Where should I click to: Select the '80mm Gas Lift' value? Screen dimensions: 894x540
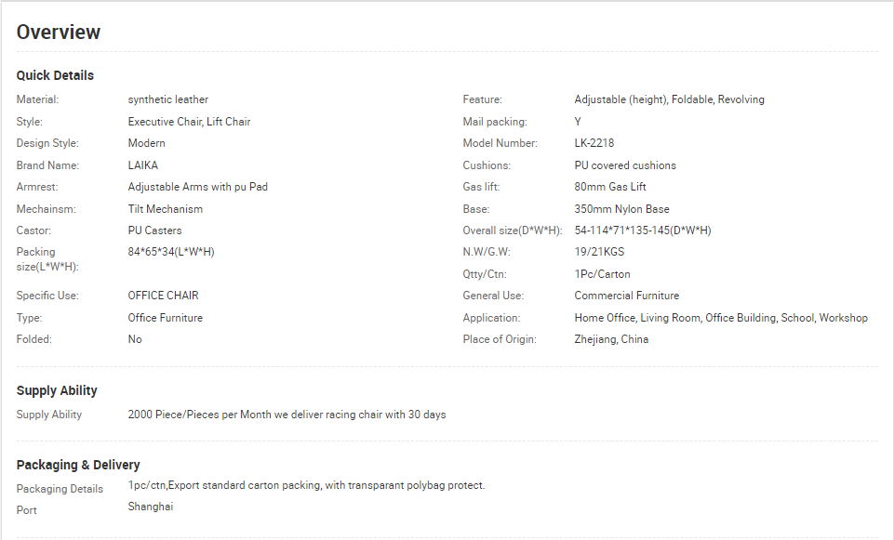[x=610, y=187]
